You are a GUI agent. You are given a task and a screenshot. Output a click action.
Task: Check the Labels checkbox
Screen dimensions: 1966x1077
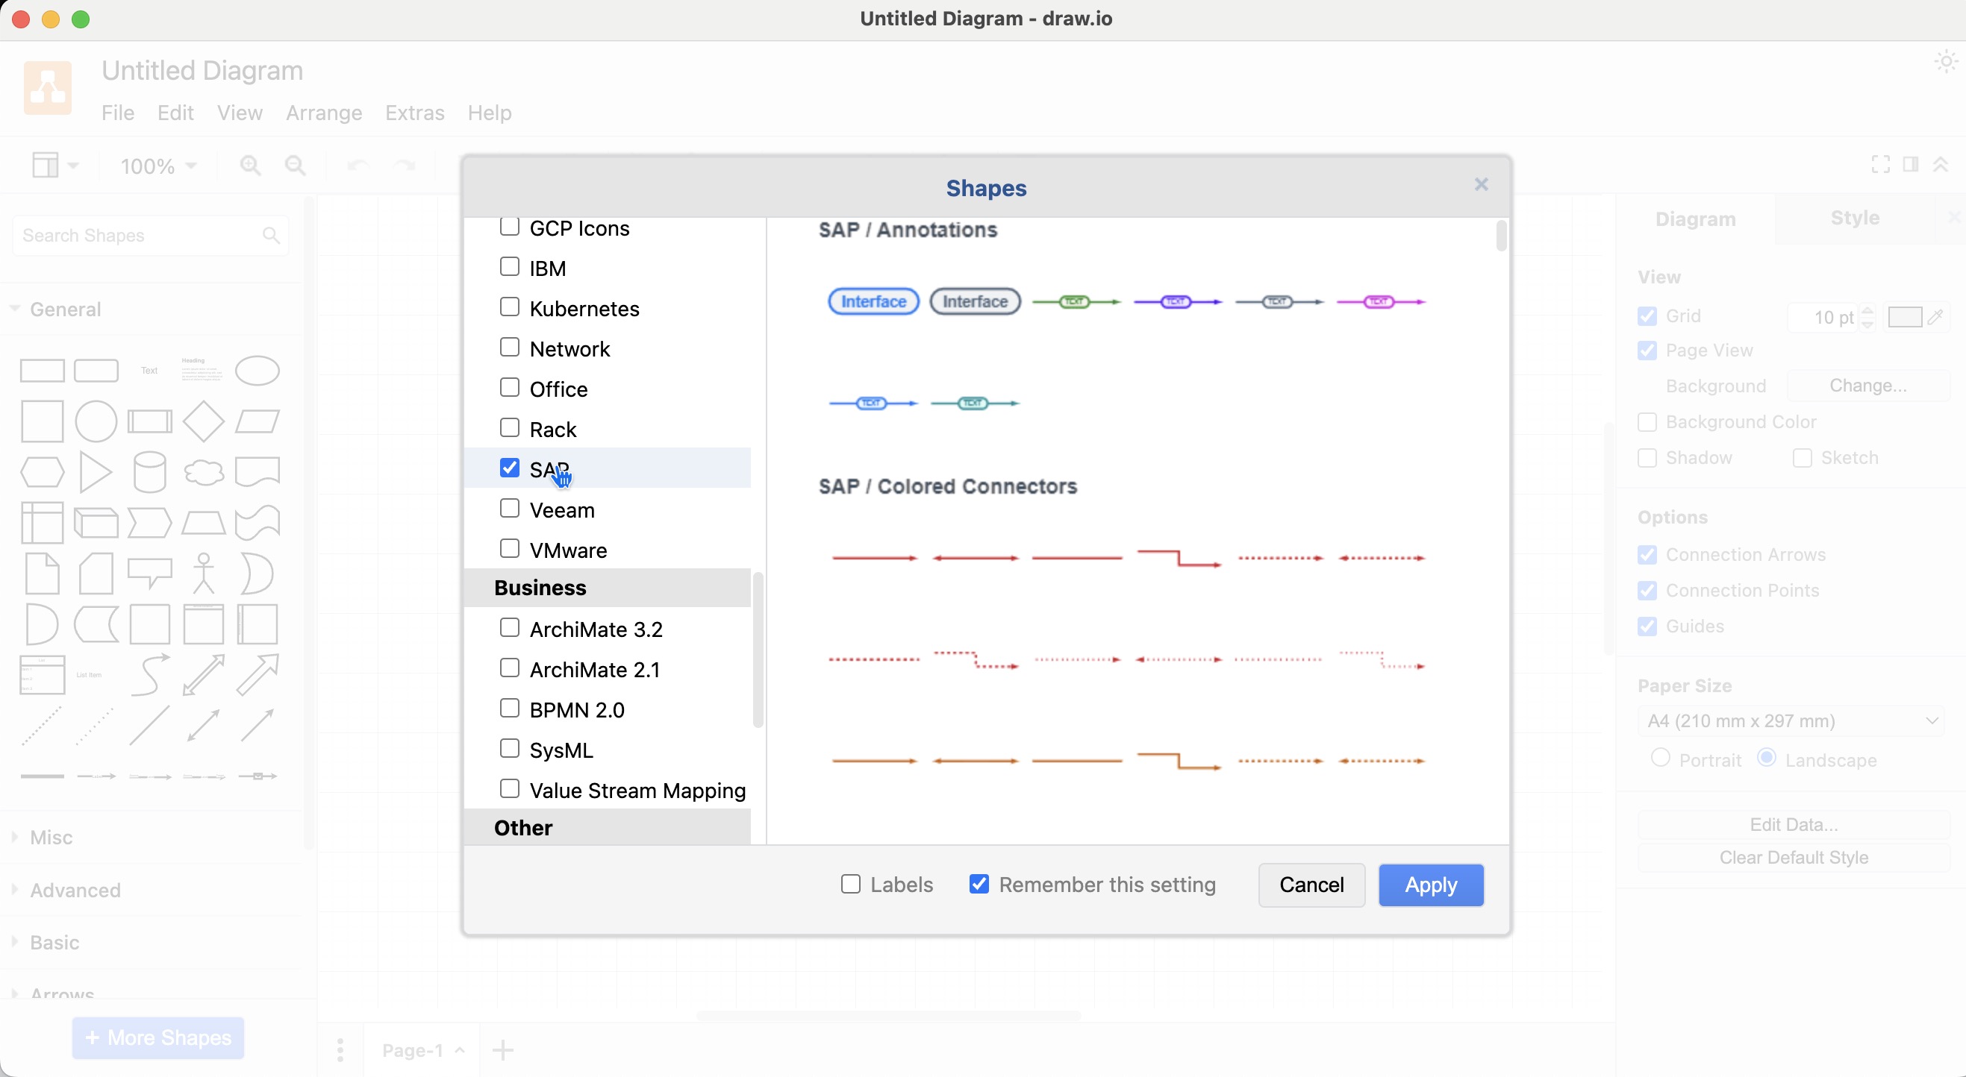coord(850,884)
